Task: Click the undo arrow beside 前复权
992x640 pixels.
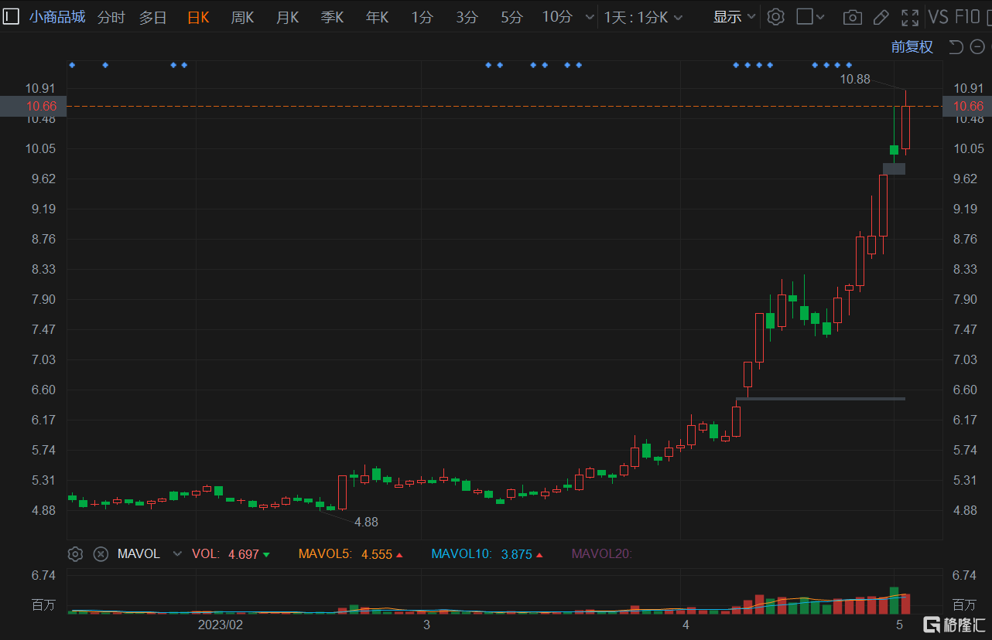Action: 956,47
